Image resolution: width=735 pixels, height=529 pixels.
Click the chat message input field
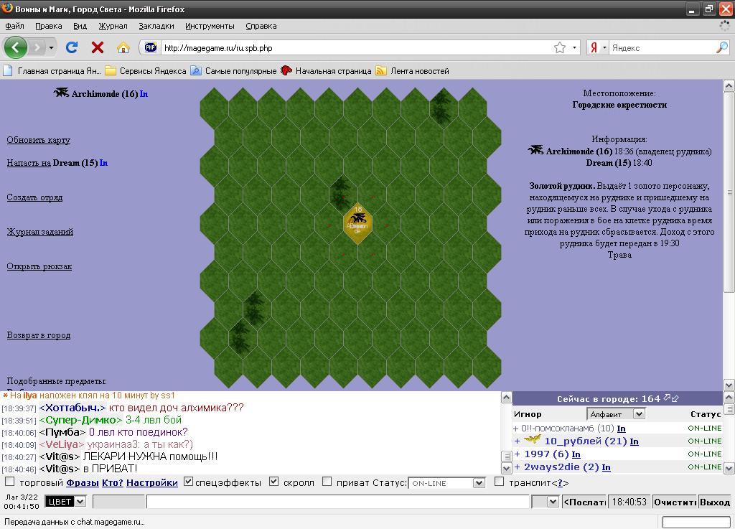(338, 502)
